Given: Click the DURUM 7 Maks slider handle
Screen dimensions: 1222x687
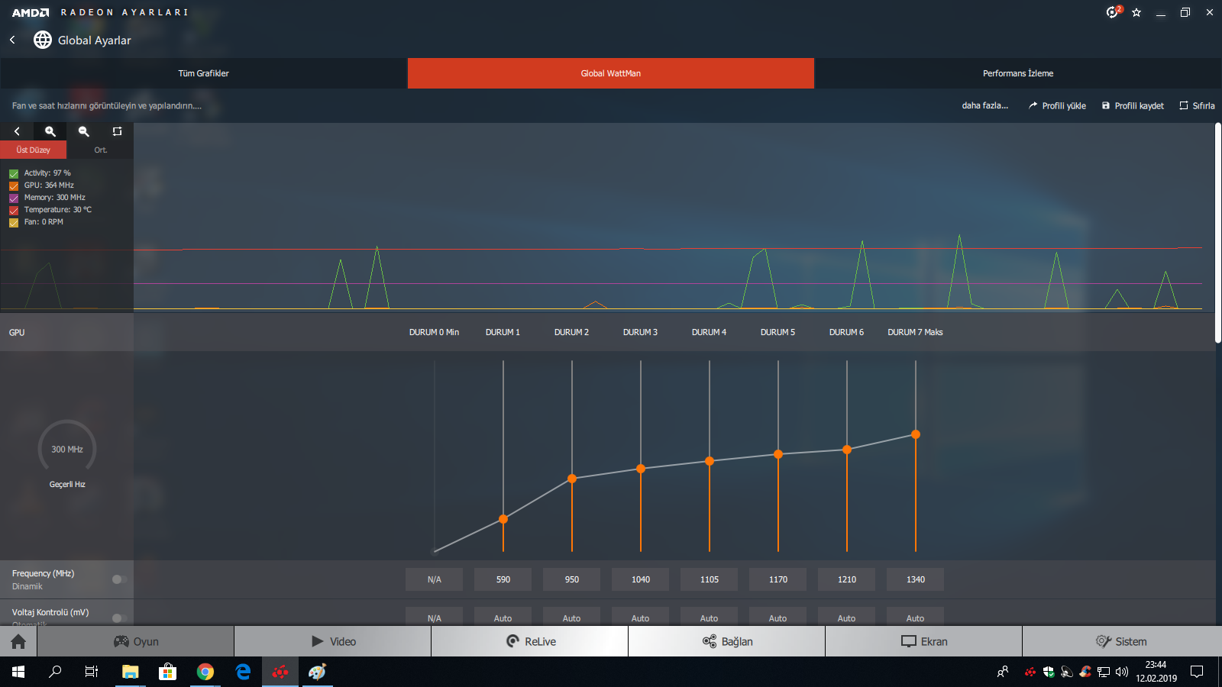Looking at the screenshot, I should coord(916,434).
